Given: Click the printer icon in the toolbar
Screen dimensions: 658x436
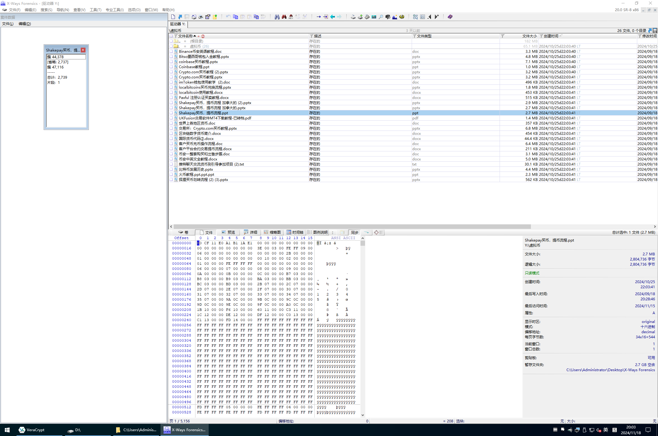Looking at the screenshot, I should pos(201,17).
